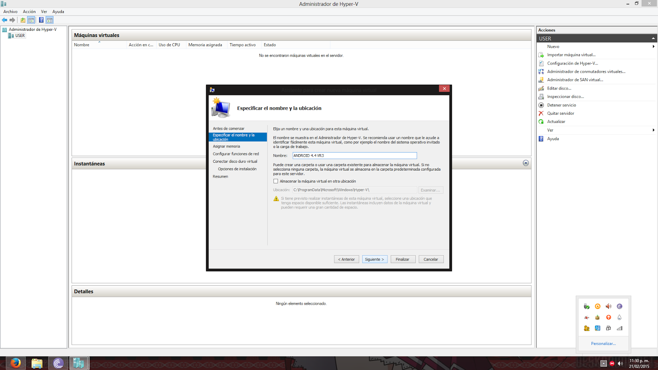Click Inspeccionar disco action
Screen dimensions: 658x370
click(x=565, y=97)
